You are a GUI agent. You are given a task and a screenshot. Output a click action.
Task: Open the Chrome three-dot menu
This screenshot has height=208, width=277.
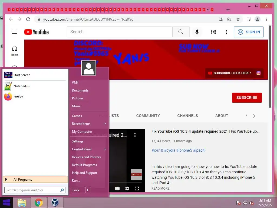click(x=266, y=19)
